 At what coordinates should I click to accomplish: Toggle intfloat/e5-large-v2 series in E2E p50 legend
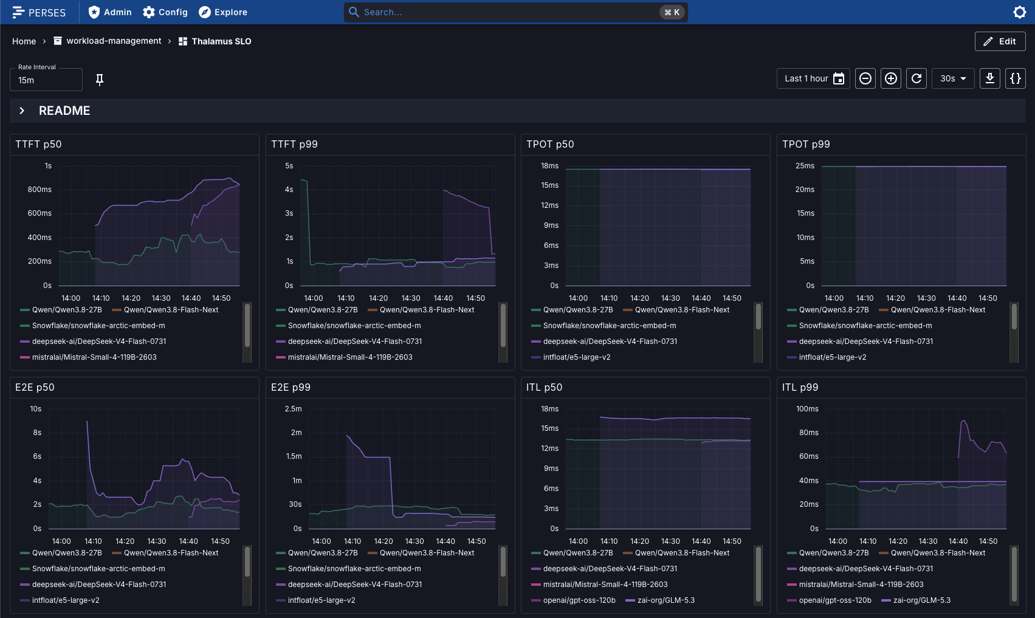(60, 600)
